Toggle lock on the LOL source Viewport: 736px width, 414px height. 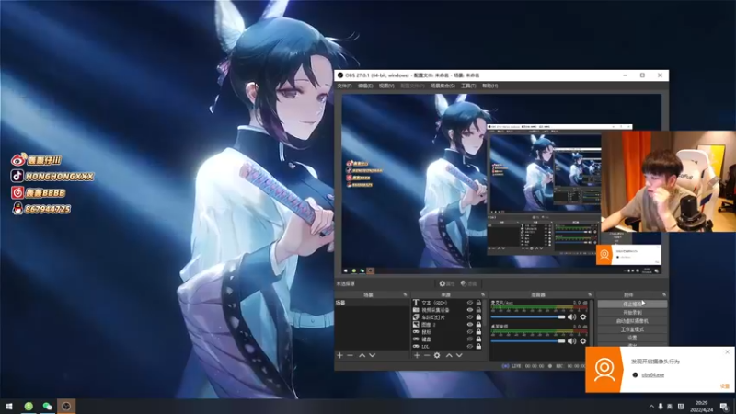(478, 347)
